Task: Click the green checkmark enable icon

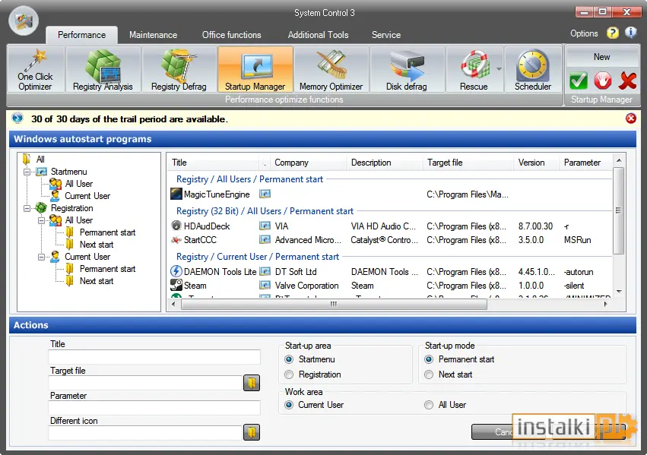Action: click(x=579, y=81)
